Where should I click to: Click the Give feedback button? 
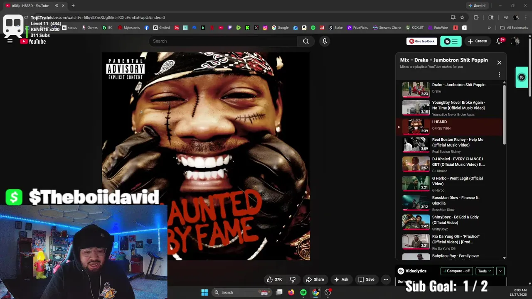422,41
